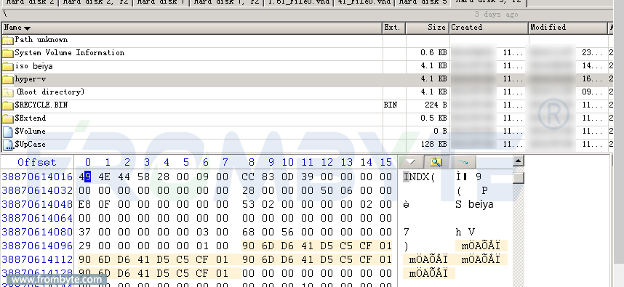
Task: Click offset 38870614048 in the hex view
Action: [37, 204]
